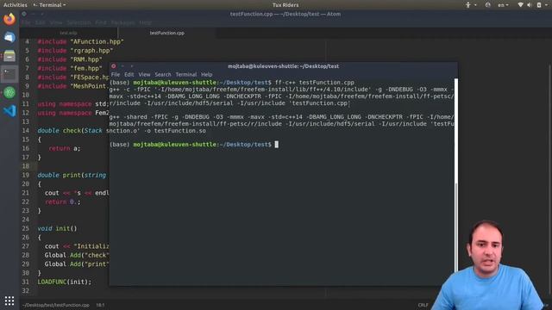Image resolution: width=552 pixels, height=310 pixels.
Task: Select the Terminal icon in the dock
Action: point(9,74)
